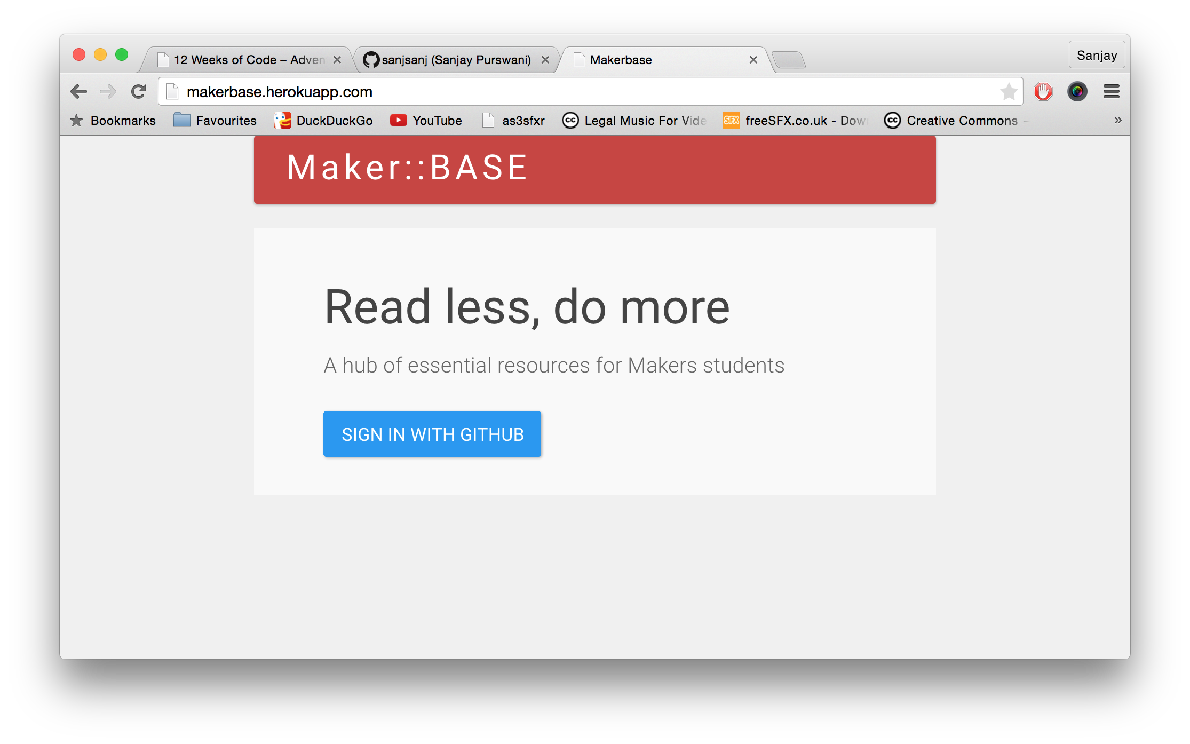The image size is (1190, 744).
Task: Reload the page with refresh icon
Action: click(x=139, y=92)
